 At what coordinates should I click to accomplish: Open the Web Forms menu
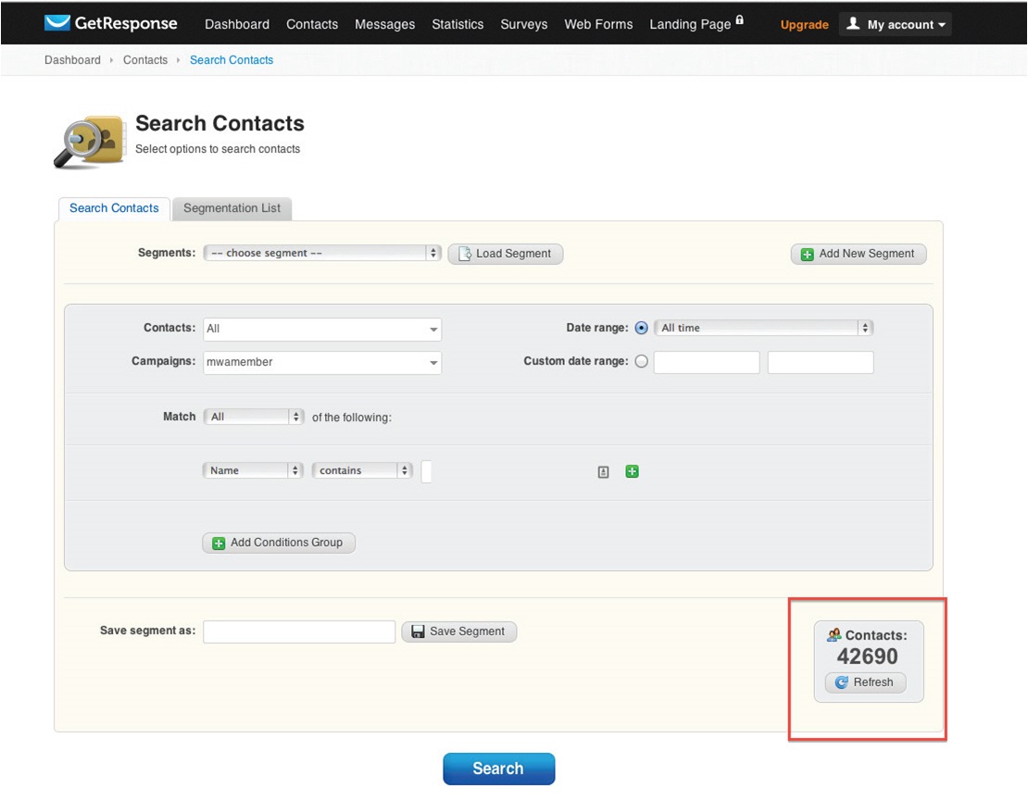tap(598, 24)
